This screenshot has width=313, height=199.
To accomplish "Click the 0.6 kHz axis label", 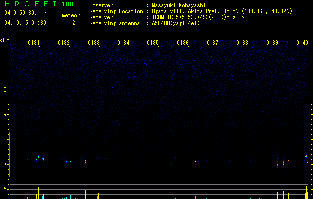I will [4, 189].
